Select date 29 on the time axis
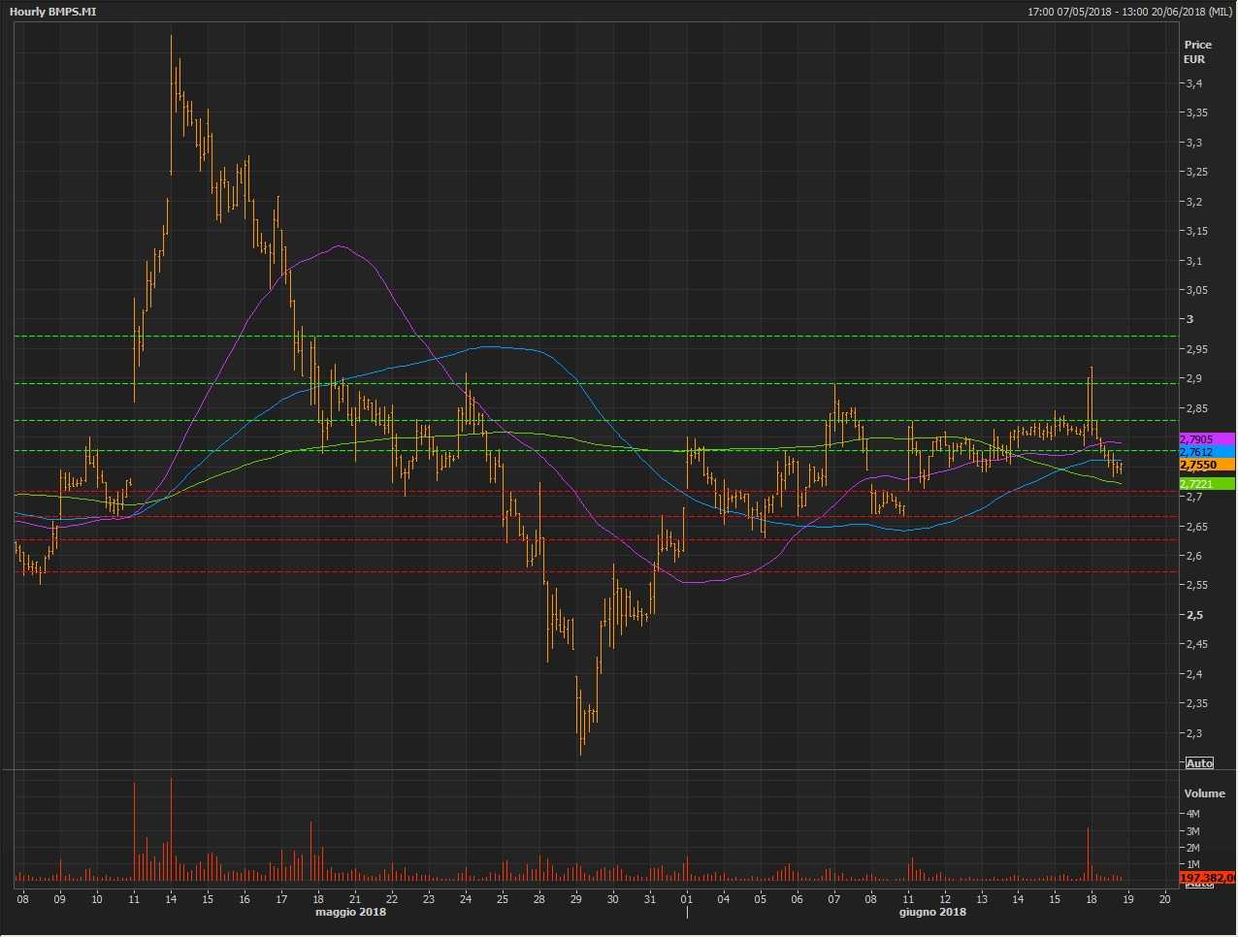Viewport: 1238px width, 937px height. 576,899
